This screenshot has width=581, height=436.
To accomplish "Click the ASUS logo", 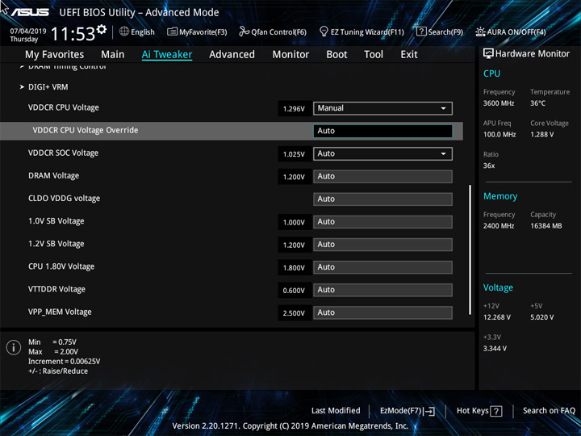I will 30,12.
